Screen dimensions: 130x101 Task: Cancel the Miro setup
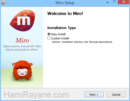coord(116,95)
